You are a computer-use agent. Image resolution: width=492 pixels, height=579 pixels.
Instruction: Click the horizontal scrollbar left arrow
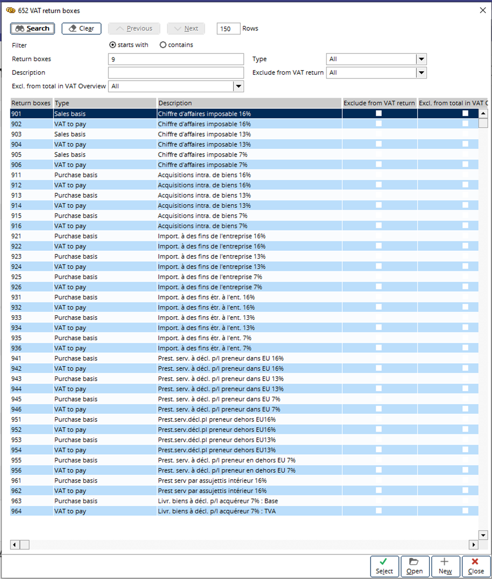click(x=15, y=544)
